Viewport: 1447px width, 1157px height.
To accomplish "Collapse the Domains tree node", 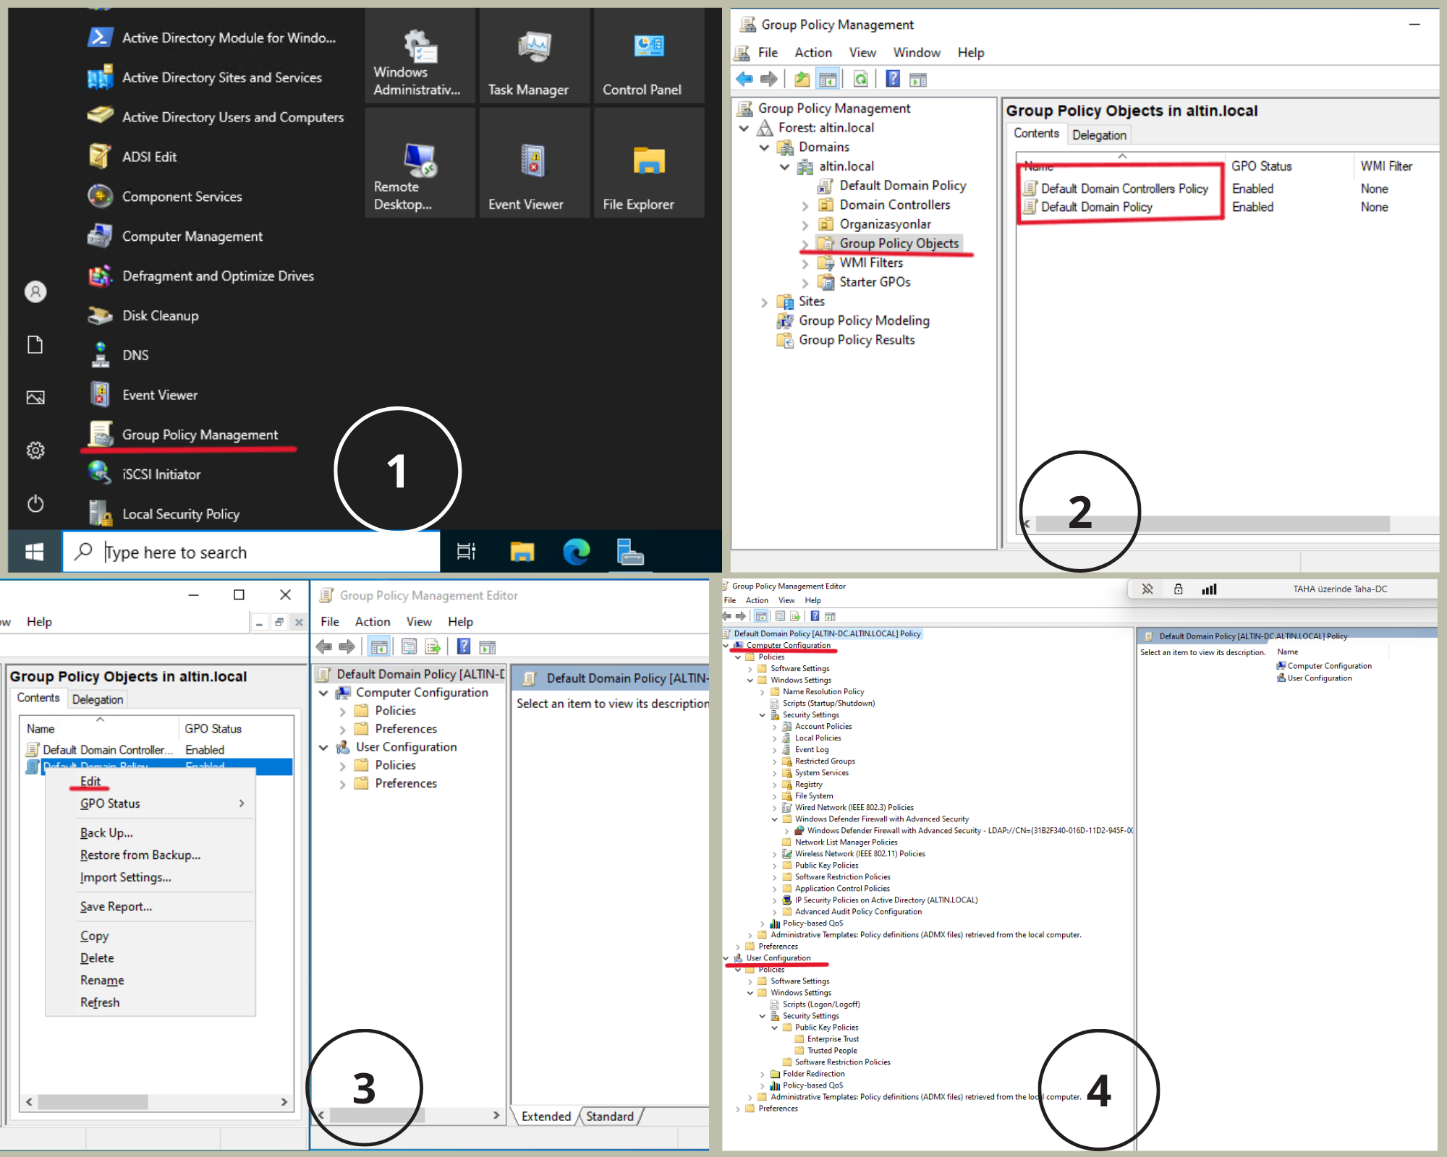I will (x=764, y=148).
